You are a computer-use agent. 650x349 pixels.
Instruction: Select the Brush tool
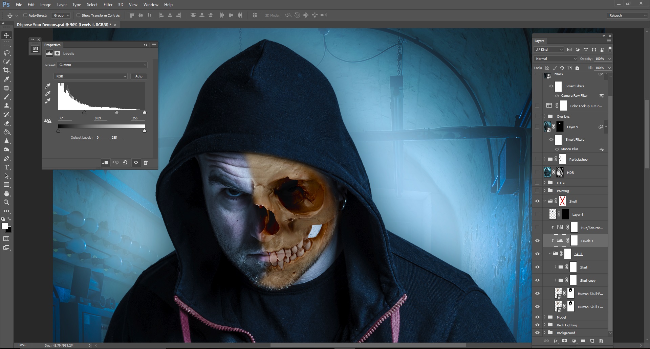(6, 97)
